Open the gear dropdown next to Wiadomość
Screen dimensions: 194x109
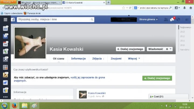(x=169, y=49)
